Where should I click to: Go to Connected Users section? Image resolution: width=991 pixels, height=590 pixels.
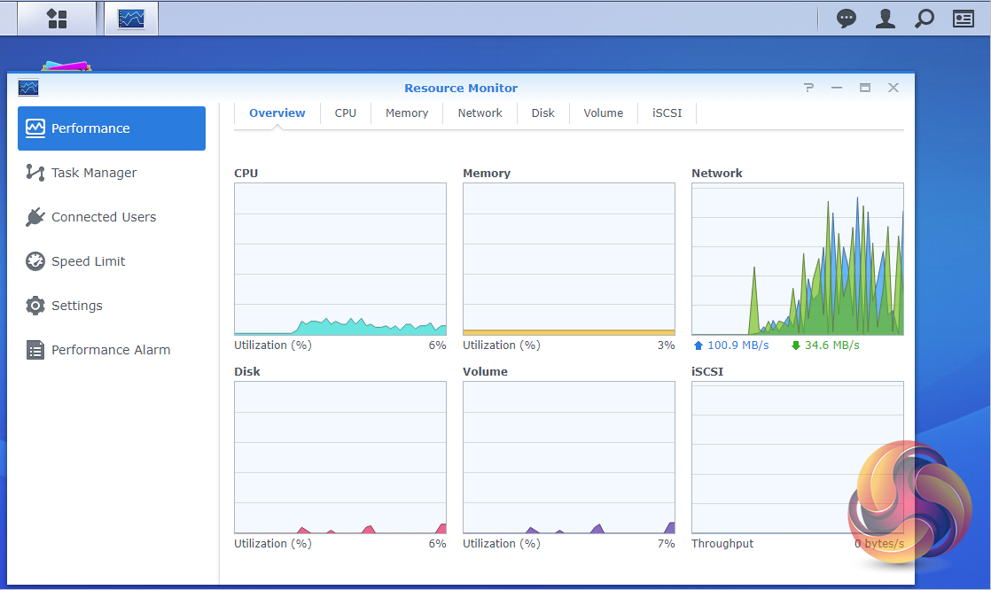point(104,217)
